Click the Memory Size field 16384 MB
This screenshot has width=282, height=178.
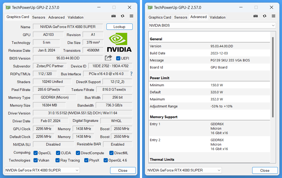(x=49, y=105)
